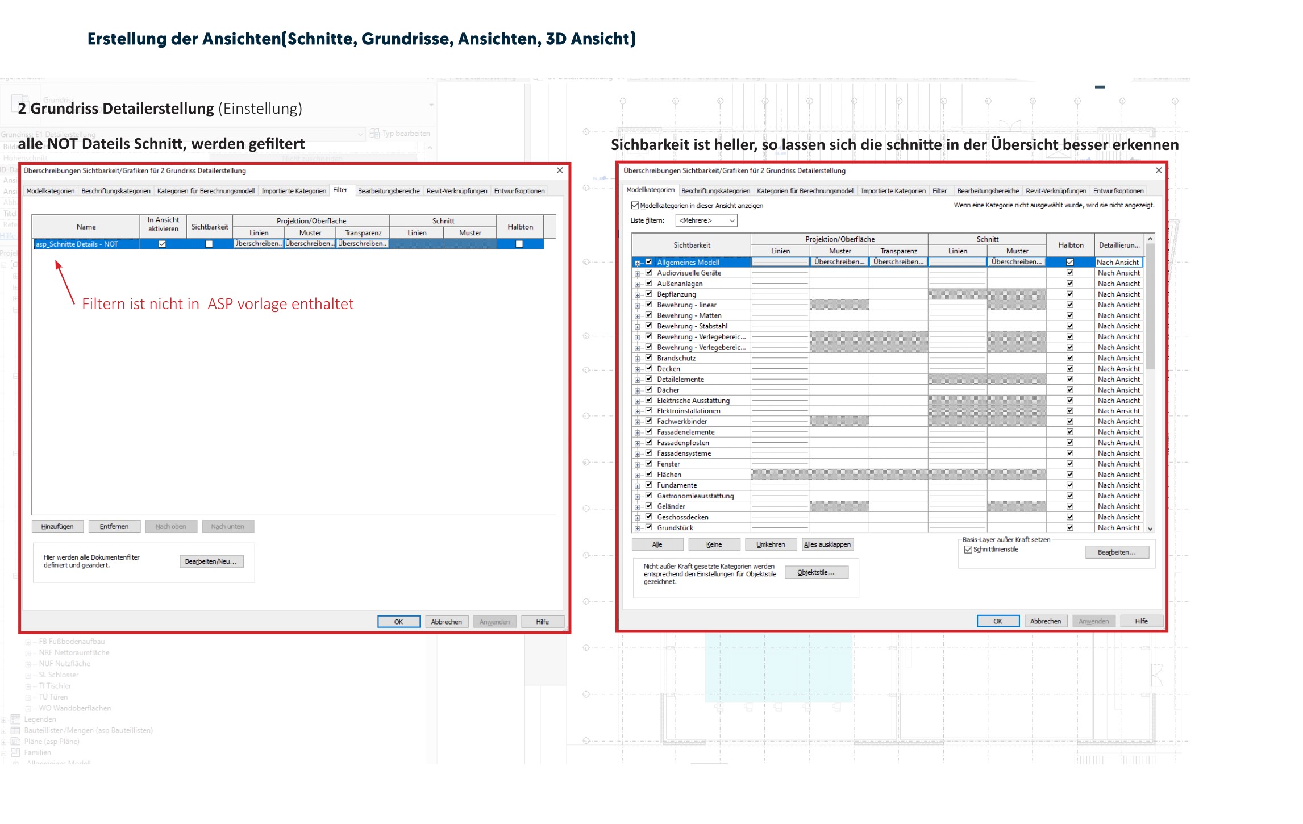
Task: Click Typ bearbeiten in properties panel
Action: [x=400, y=134]
